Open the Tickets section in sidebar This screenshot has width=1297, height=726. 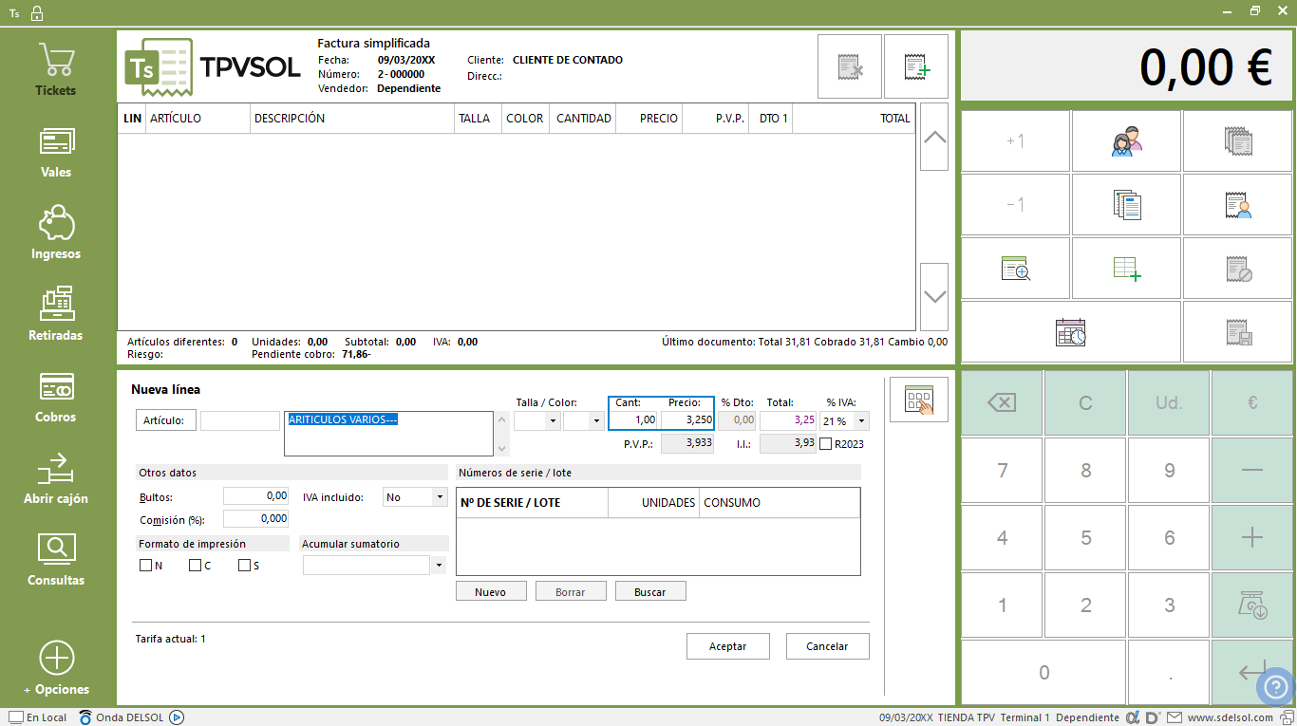(56, 69)
